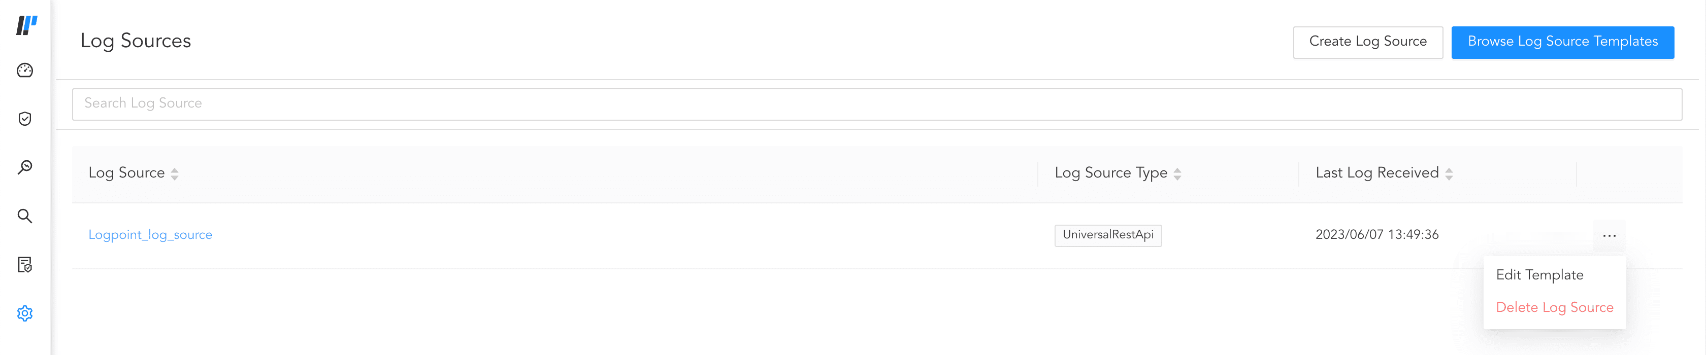Select the Settings gear in the sidebar
The height and width of the screenshot is (355, 1706).
point(24,314)
